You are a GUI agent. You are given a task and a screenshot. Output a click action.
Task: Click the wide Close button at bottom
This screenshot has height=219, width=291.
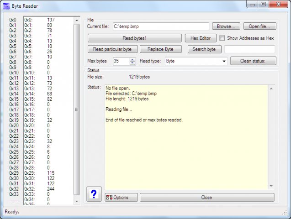tap(207, 197)
